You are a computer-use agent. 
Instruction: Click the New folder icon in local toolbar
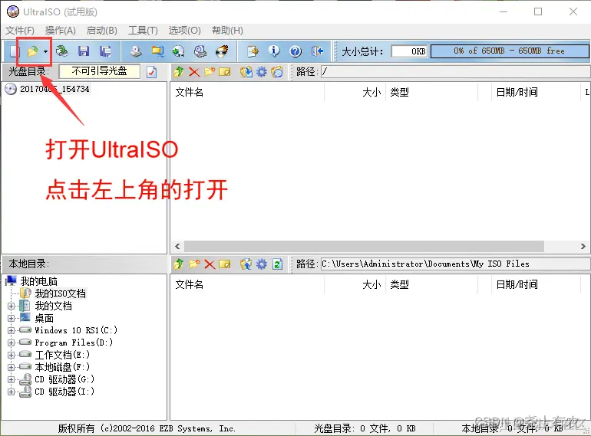194,264
